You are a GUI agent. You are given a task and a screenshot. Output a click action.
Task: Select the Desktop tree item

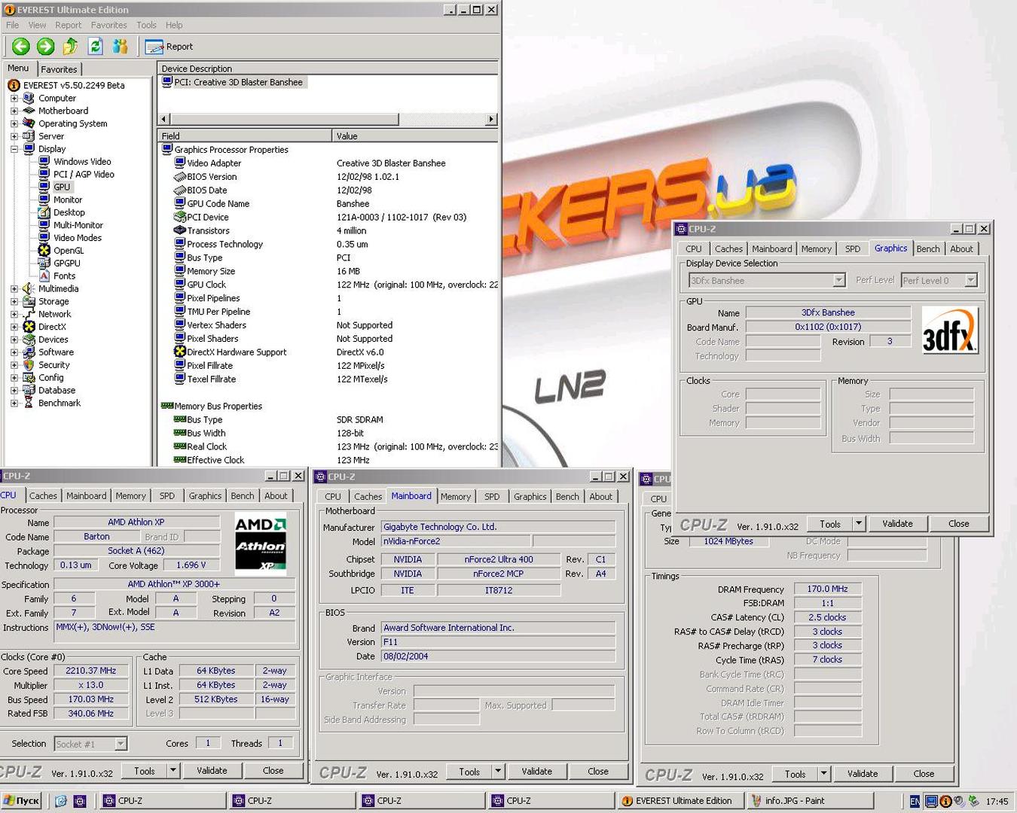69,213
